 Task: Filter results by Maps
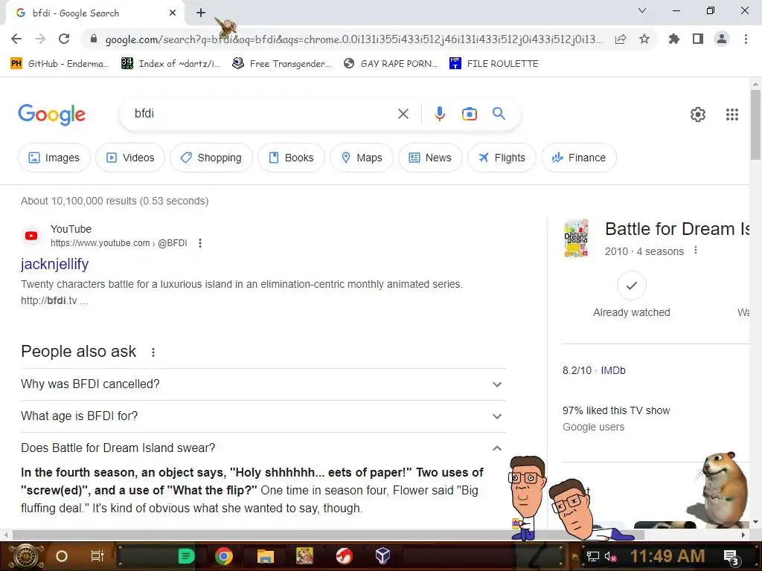click(x=362, y=158)
